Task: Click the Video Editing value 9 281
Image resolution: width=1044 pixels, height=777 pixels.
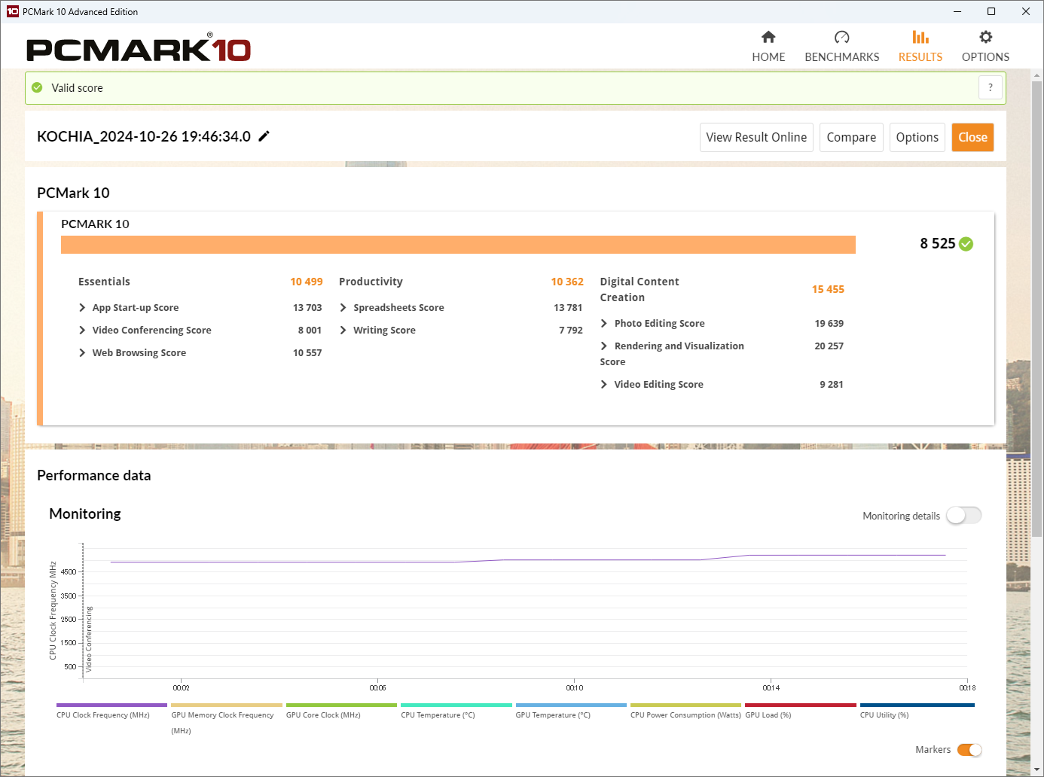Action: [832, 385]
